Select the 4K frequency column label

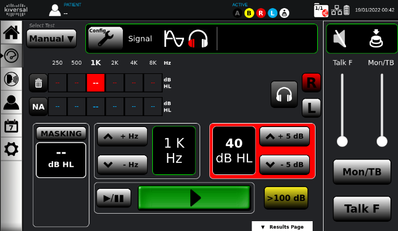coord(134,62)
